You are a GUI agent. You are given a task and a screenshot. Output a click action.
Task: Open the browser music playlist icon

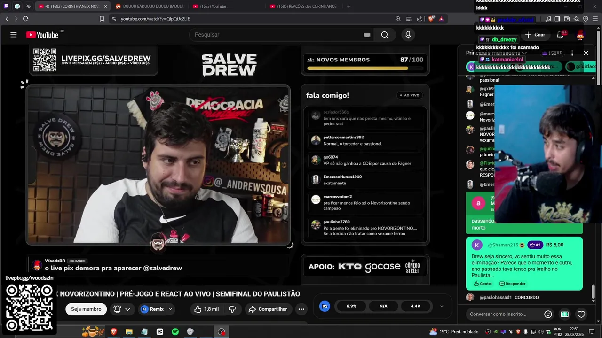click(x=548, y=19)
